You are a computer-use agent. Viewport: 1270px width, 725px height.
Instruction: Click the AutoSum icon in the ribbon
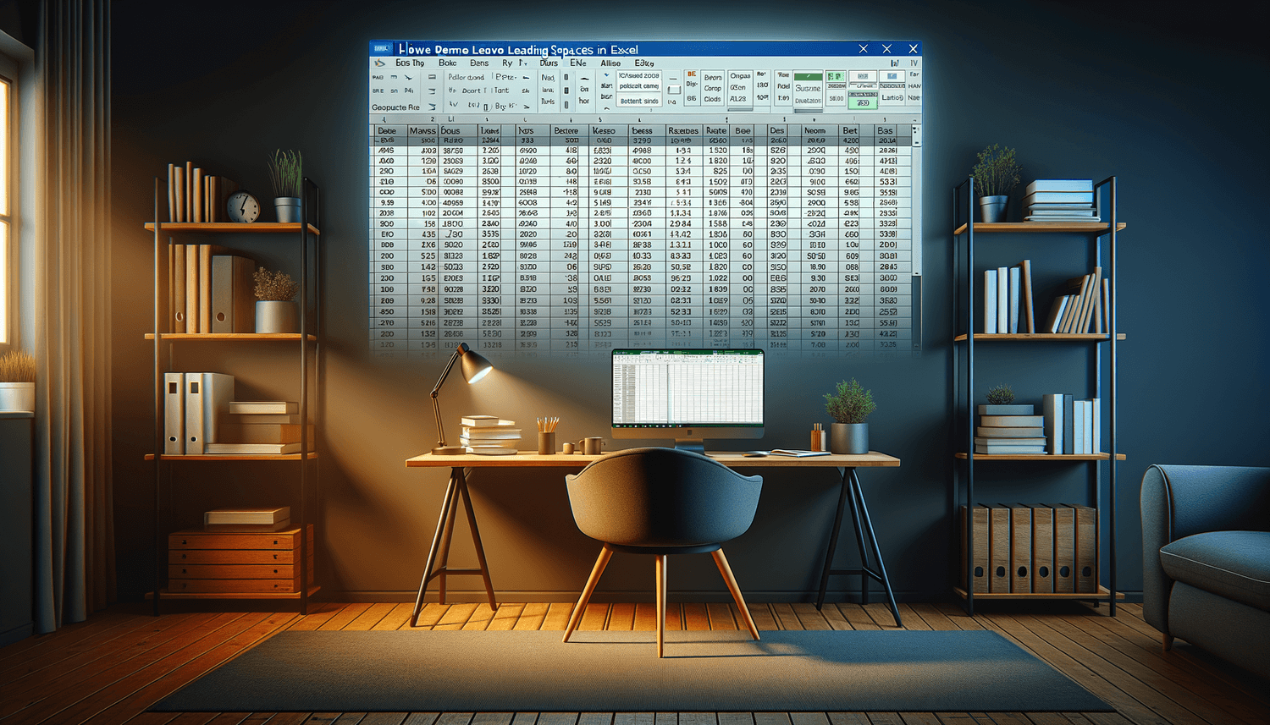click(x=908, y=76)
